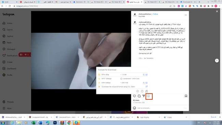This screenshot has width=222, height=125.
Task: Open Reels from the sidebar
Action: 7,42
